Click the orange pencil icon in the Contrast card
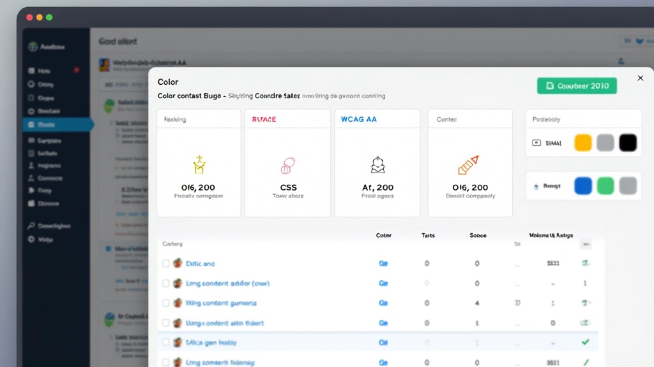This screenshot has width=654, height=367. click(468, 164)
